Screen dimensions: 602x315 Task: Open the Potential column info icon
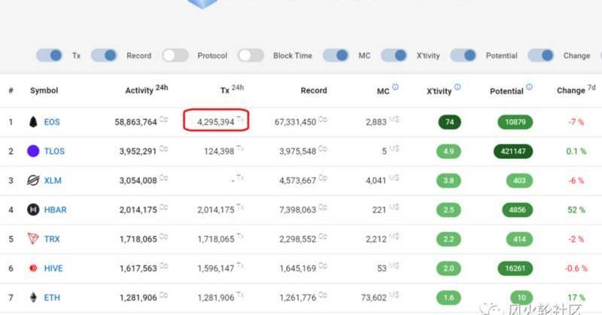[529, 87]
